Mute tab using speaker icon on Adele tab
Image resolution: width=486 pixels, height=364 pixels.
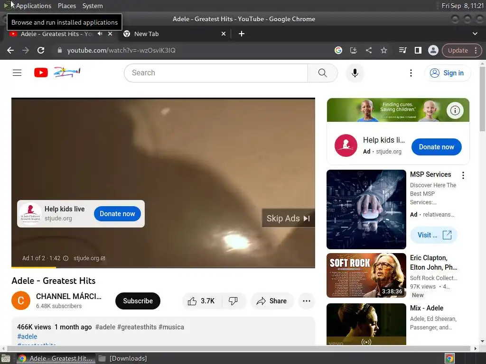click(100, 34)
